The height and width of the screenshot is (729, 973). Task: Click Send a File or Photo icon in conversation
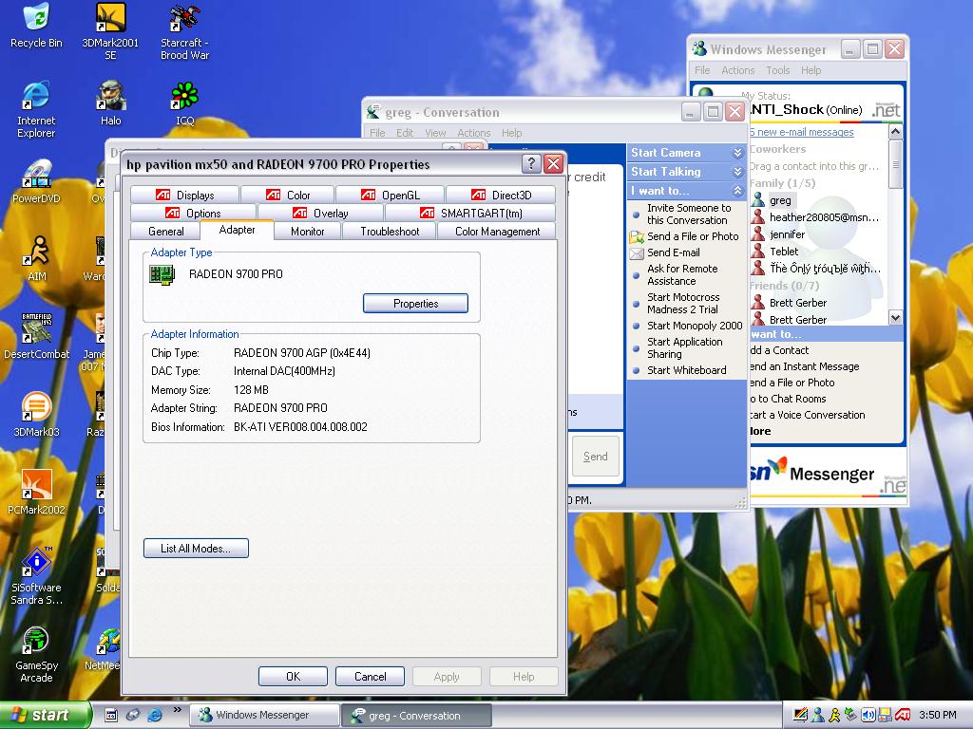[x=636, y=236]
